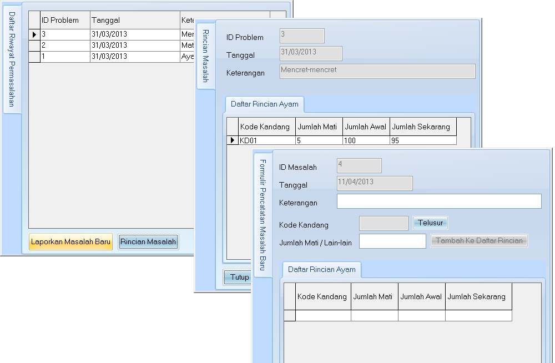The height and width of the screenshot is (363, 555).
Task: Select the row selector arrow of KD01 row
Action: pos(233,140)
